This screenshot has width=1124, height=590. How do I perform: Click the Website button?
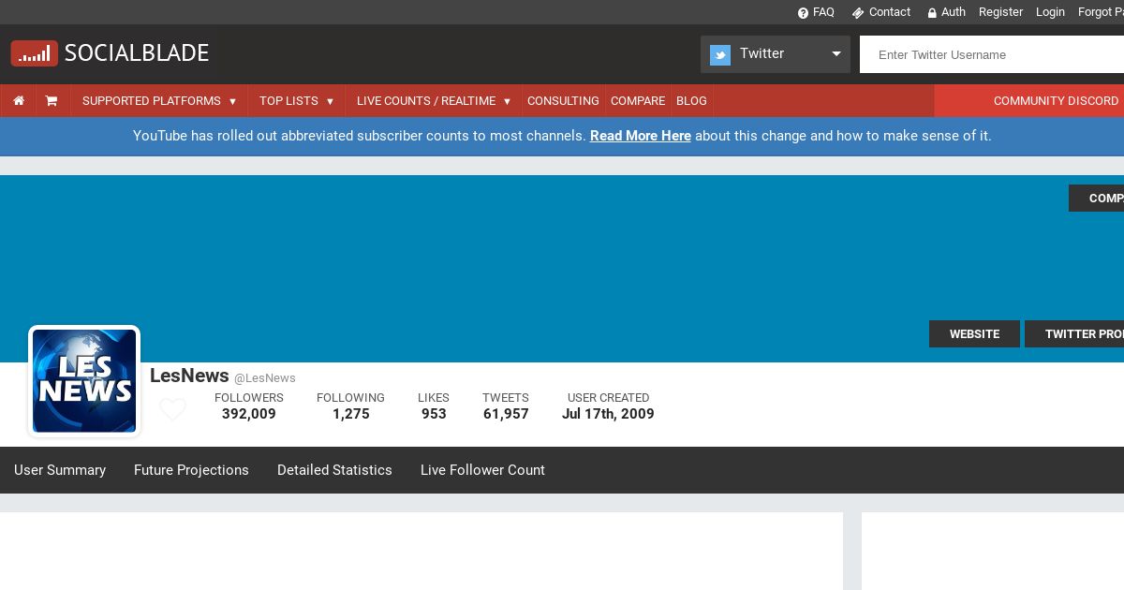pyautogui.click(x=974, y=334)
